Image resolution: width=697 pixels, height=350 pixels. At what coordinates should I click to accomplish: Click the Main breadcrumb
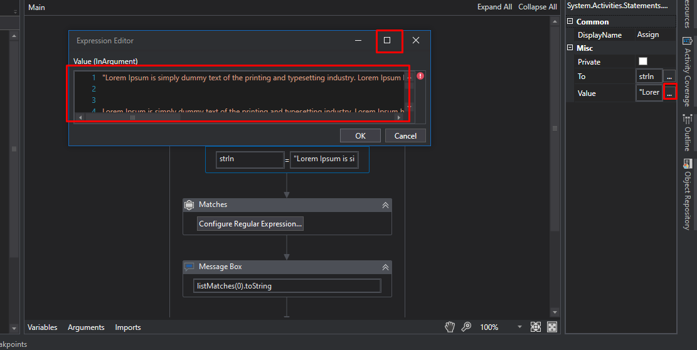tap(36, 8)
